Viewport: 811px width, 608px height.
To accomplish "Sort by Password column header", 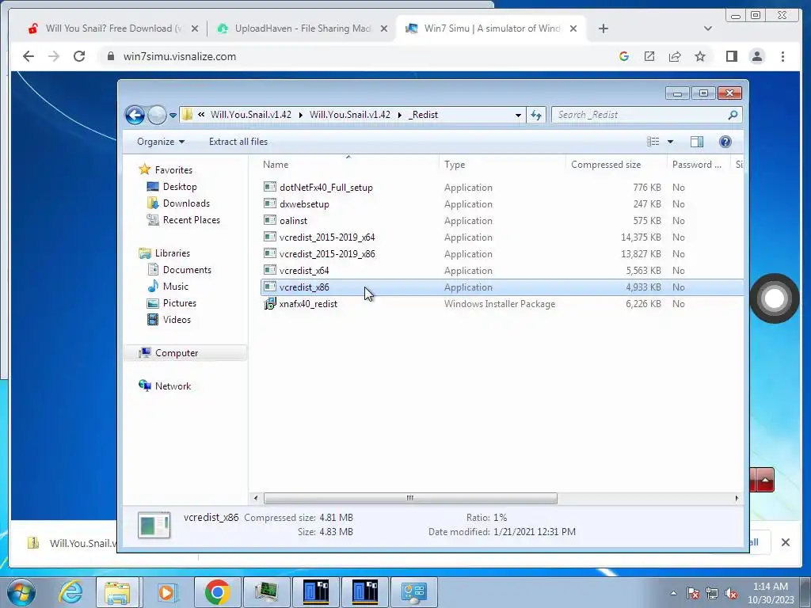I will pos(696,165).
